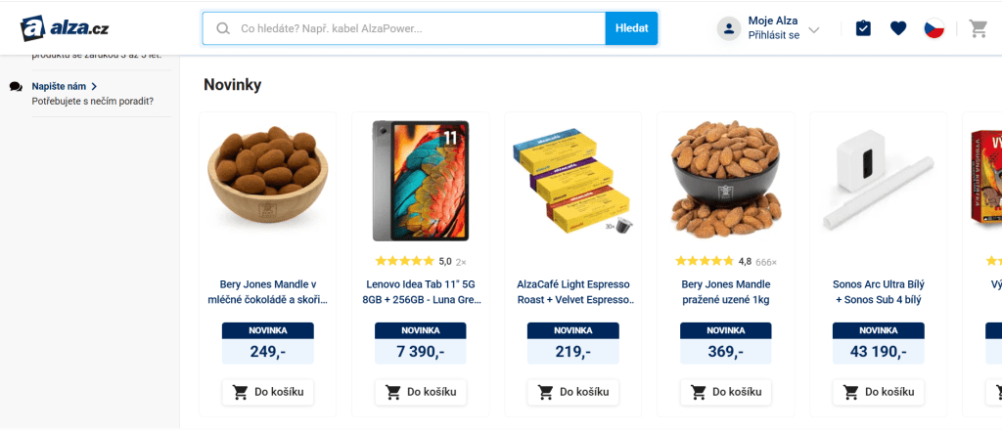Expand the Moje Alza account dropdown arrow
The height and width of the screenshot is (430, 1002).
click(814, 29)
